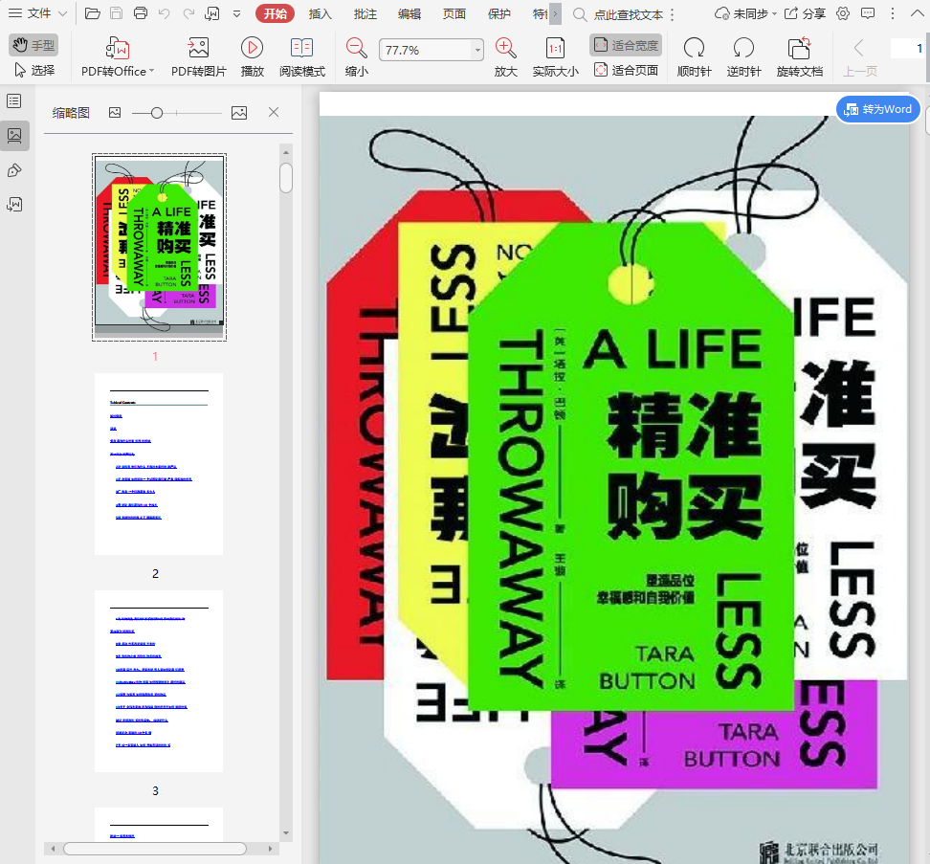Screen dimensions: 930x864
Task: Click the open folder icon
Action: tap(92, 13)
